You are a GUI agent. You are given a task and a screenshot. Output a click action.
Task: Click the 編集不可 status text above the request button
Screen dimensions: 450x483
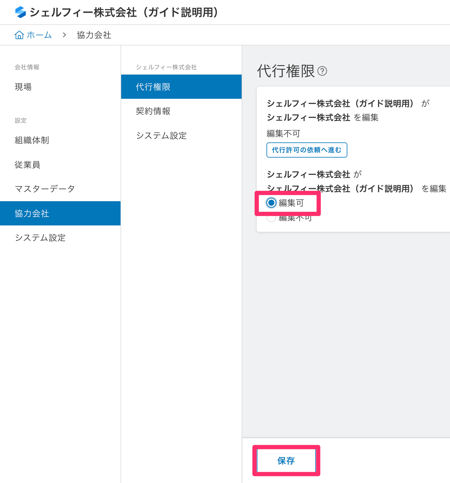(x=283, y=134)
